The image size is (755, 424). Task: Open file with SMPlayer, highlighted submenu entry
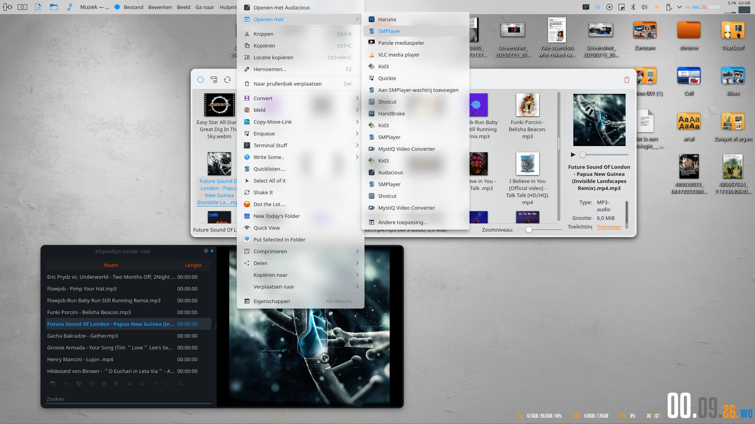[x=415, y=31]
